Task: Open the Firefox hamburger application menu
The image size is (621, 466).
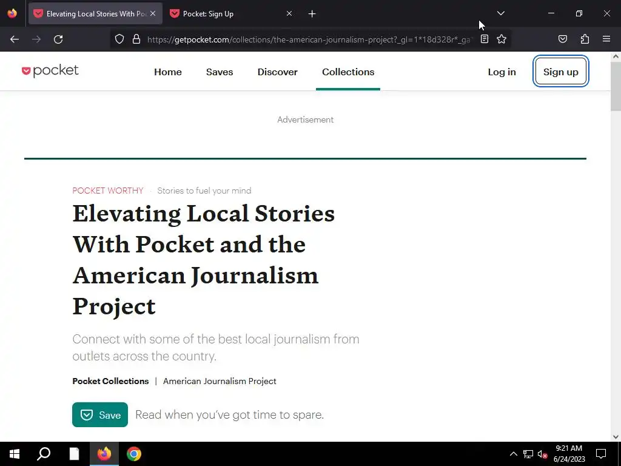Action: click(x=606, y=39)
